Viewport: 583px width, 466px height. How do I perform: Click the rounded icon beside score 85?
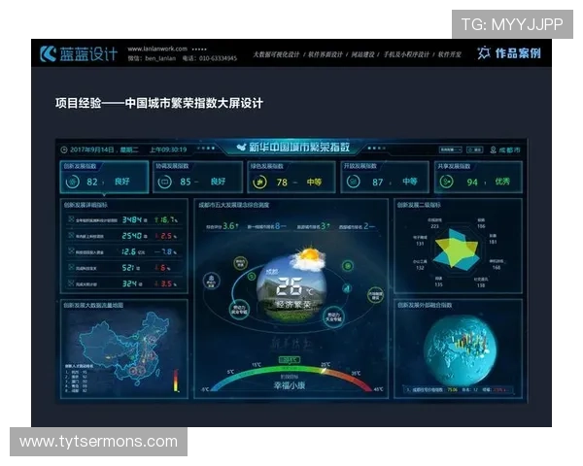point(165,182)
